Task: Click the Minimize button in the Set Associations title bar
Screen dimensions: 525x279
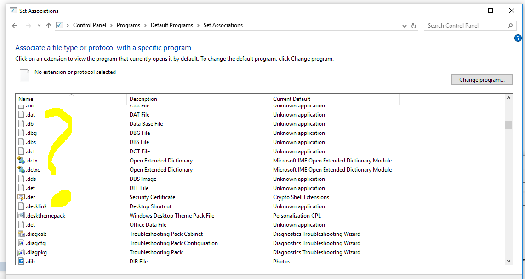Action: point(470,11)
